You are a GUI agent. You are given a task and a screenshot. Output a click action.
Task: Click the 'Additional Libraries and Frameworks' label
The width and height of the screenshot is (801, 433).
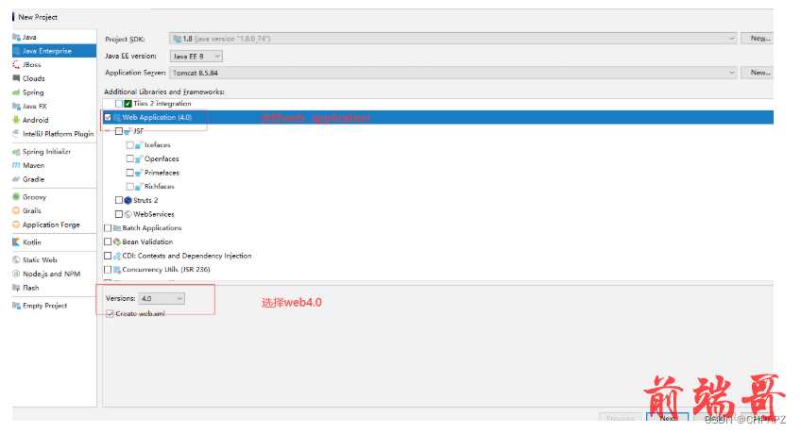click(x=164, y=92)
